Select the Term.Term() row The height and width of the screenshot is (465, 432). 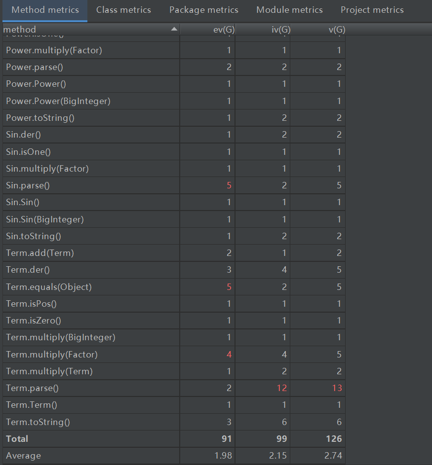click(x=174, y=405)
